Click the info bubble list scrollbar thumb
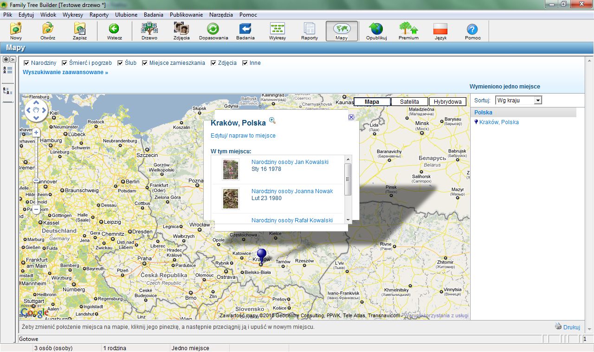594x352 pixels. coord(348,180)
